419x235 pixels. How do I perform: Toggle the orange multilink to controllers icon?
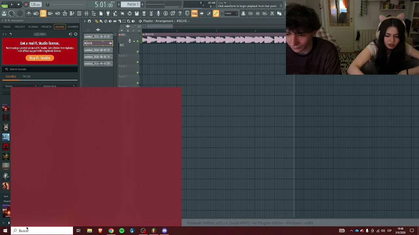[x=216, y=13]
